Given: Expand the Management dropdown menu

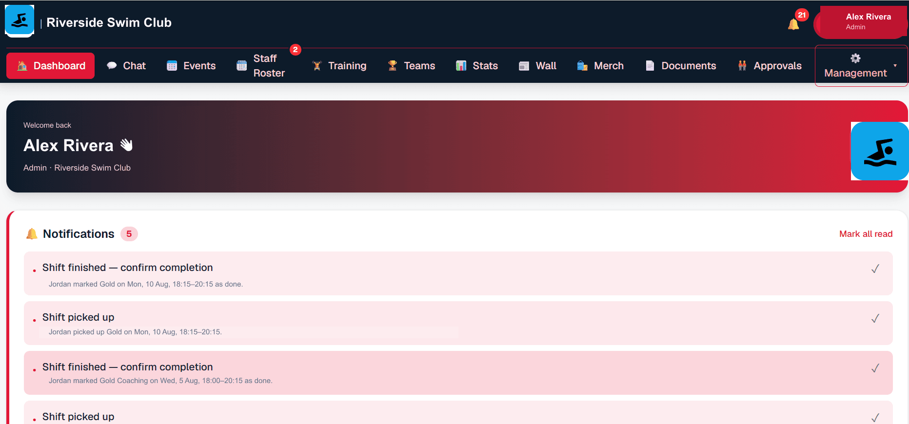Looking at the screenshot, I should tap(861, 66).
